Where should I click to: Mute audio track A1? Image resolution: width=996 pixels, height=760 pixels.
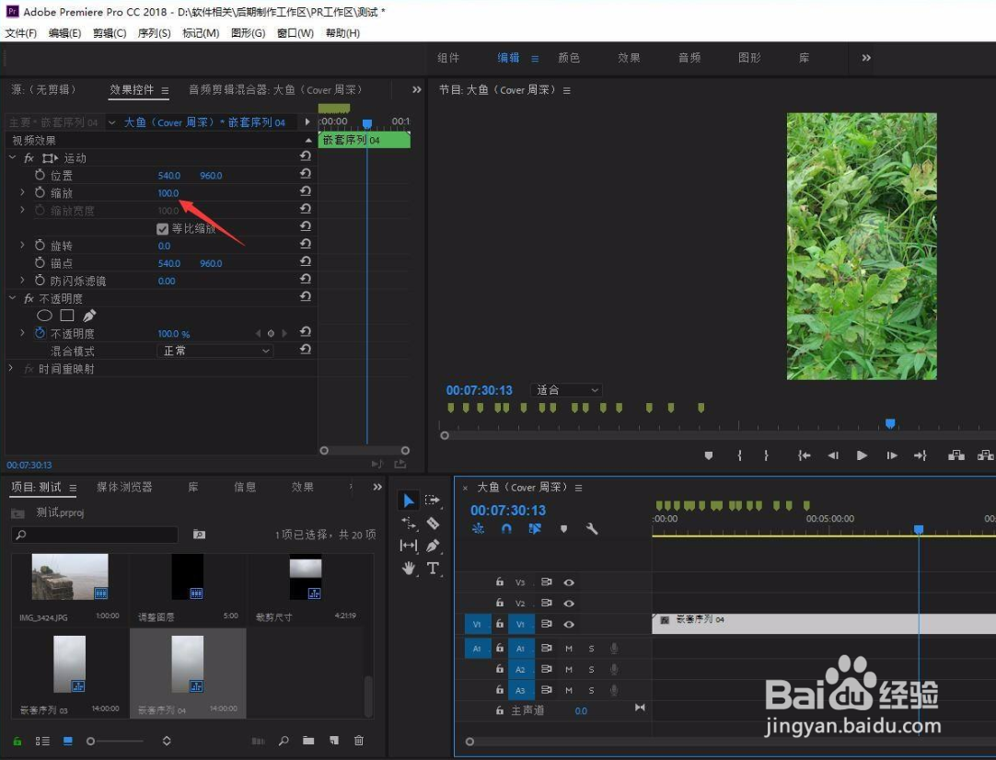coord(569,649)
